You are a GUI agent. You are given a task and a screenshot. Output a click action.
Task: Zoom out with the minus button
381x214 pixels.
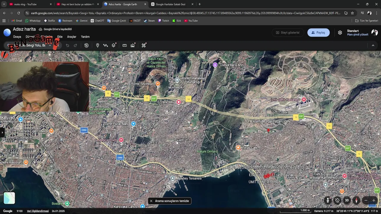(366, 200)
